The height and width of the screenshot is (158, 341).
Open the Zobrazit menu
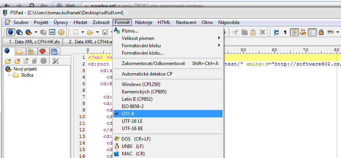click(101, 22)
